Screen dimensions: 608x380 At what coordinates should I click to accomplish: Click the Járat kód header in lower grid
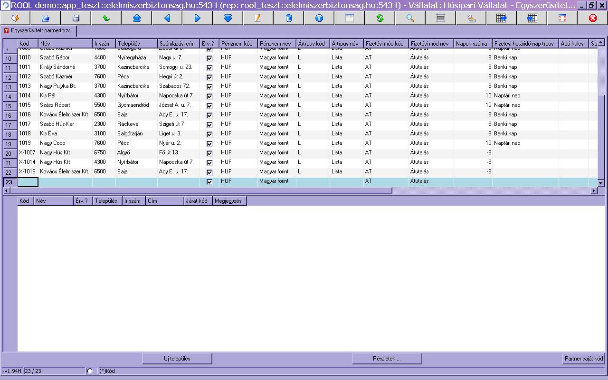tap(199, 201)
